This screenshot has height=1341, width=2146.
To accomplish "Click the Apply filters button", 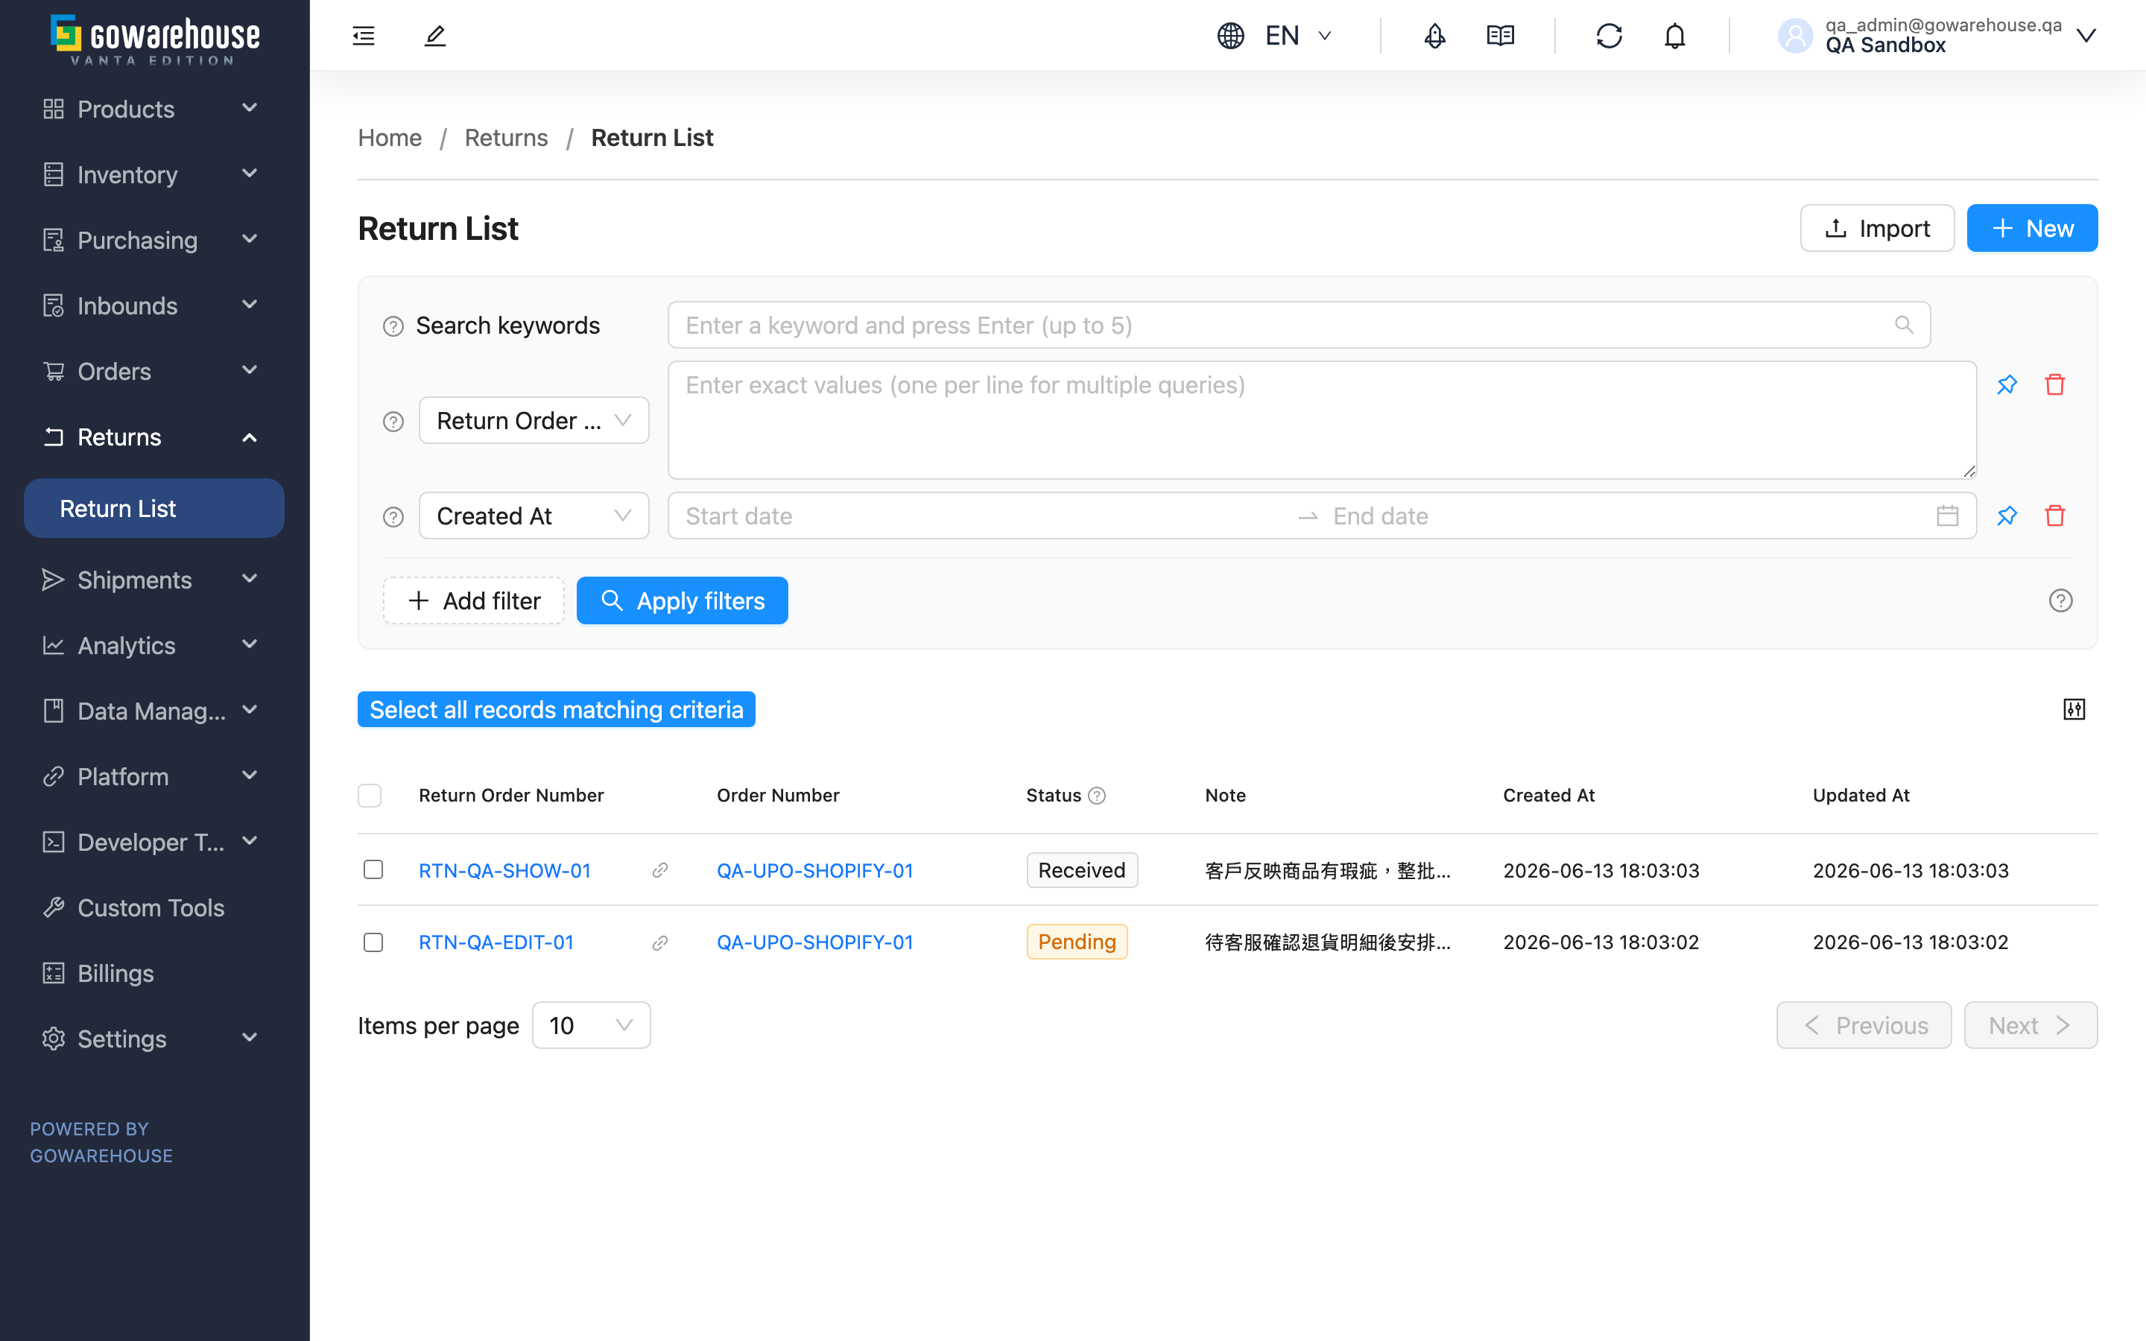I will [682, 600].
